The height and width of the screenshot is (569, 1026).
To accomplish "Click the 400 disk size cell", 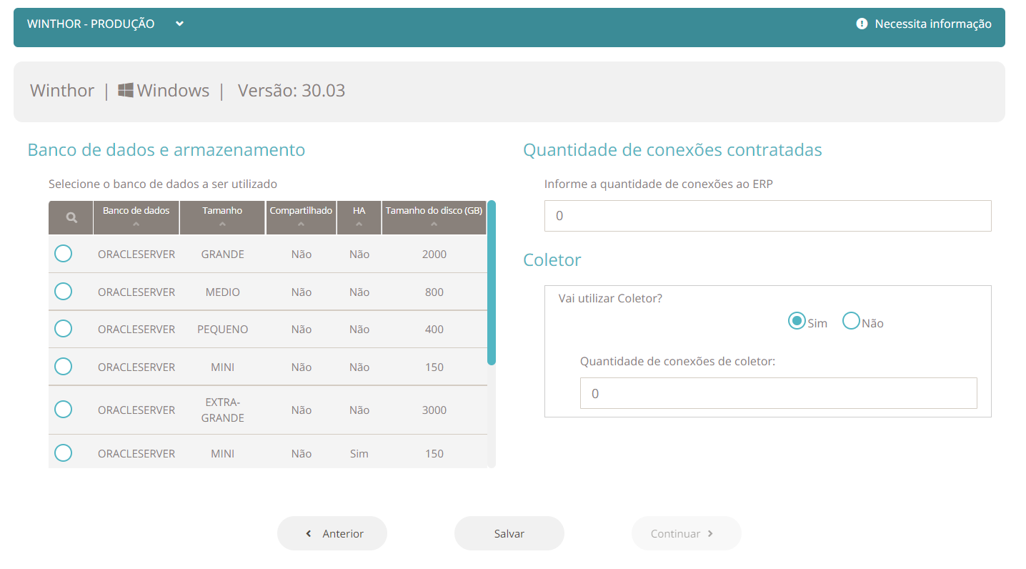I will coord(434,329).
